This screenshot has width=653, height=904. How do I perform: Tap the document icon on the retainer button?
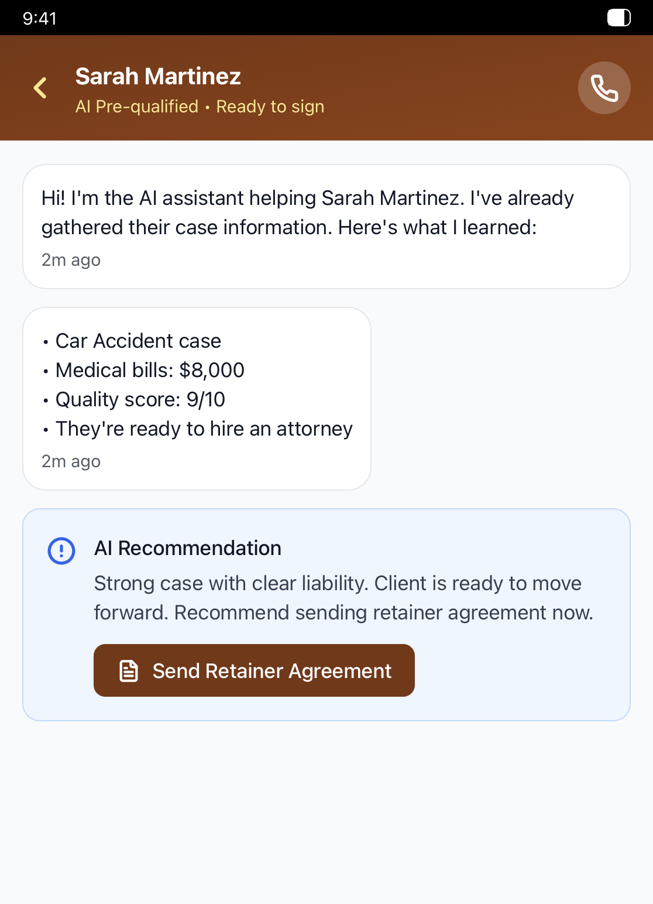(129, 670)
